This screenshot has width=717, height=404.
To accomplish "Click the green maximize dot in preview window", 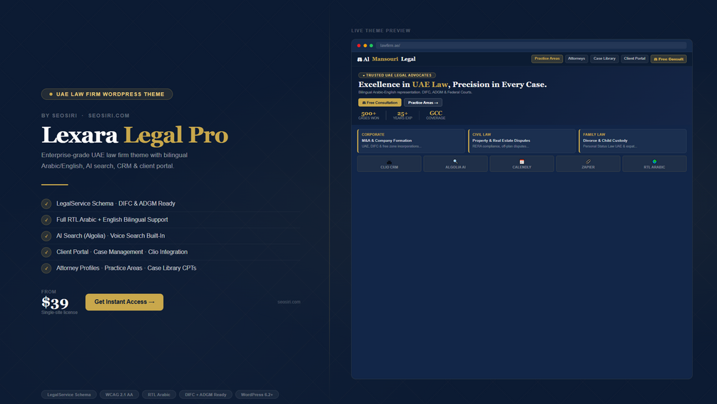I will click(371, 45).
